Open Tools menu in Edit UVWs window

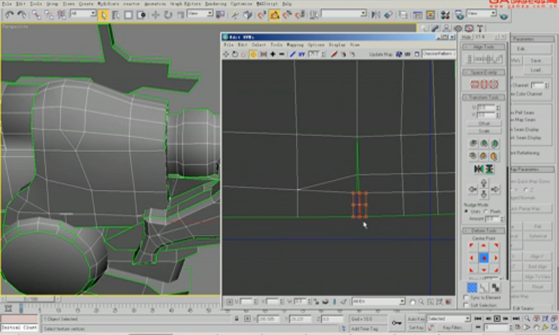click(x=276, y=45)
